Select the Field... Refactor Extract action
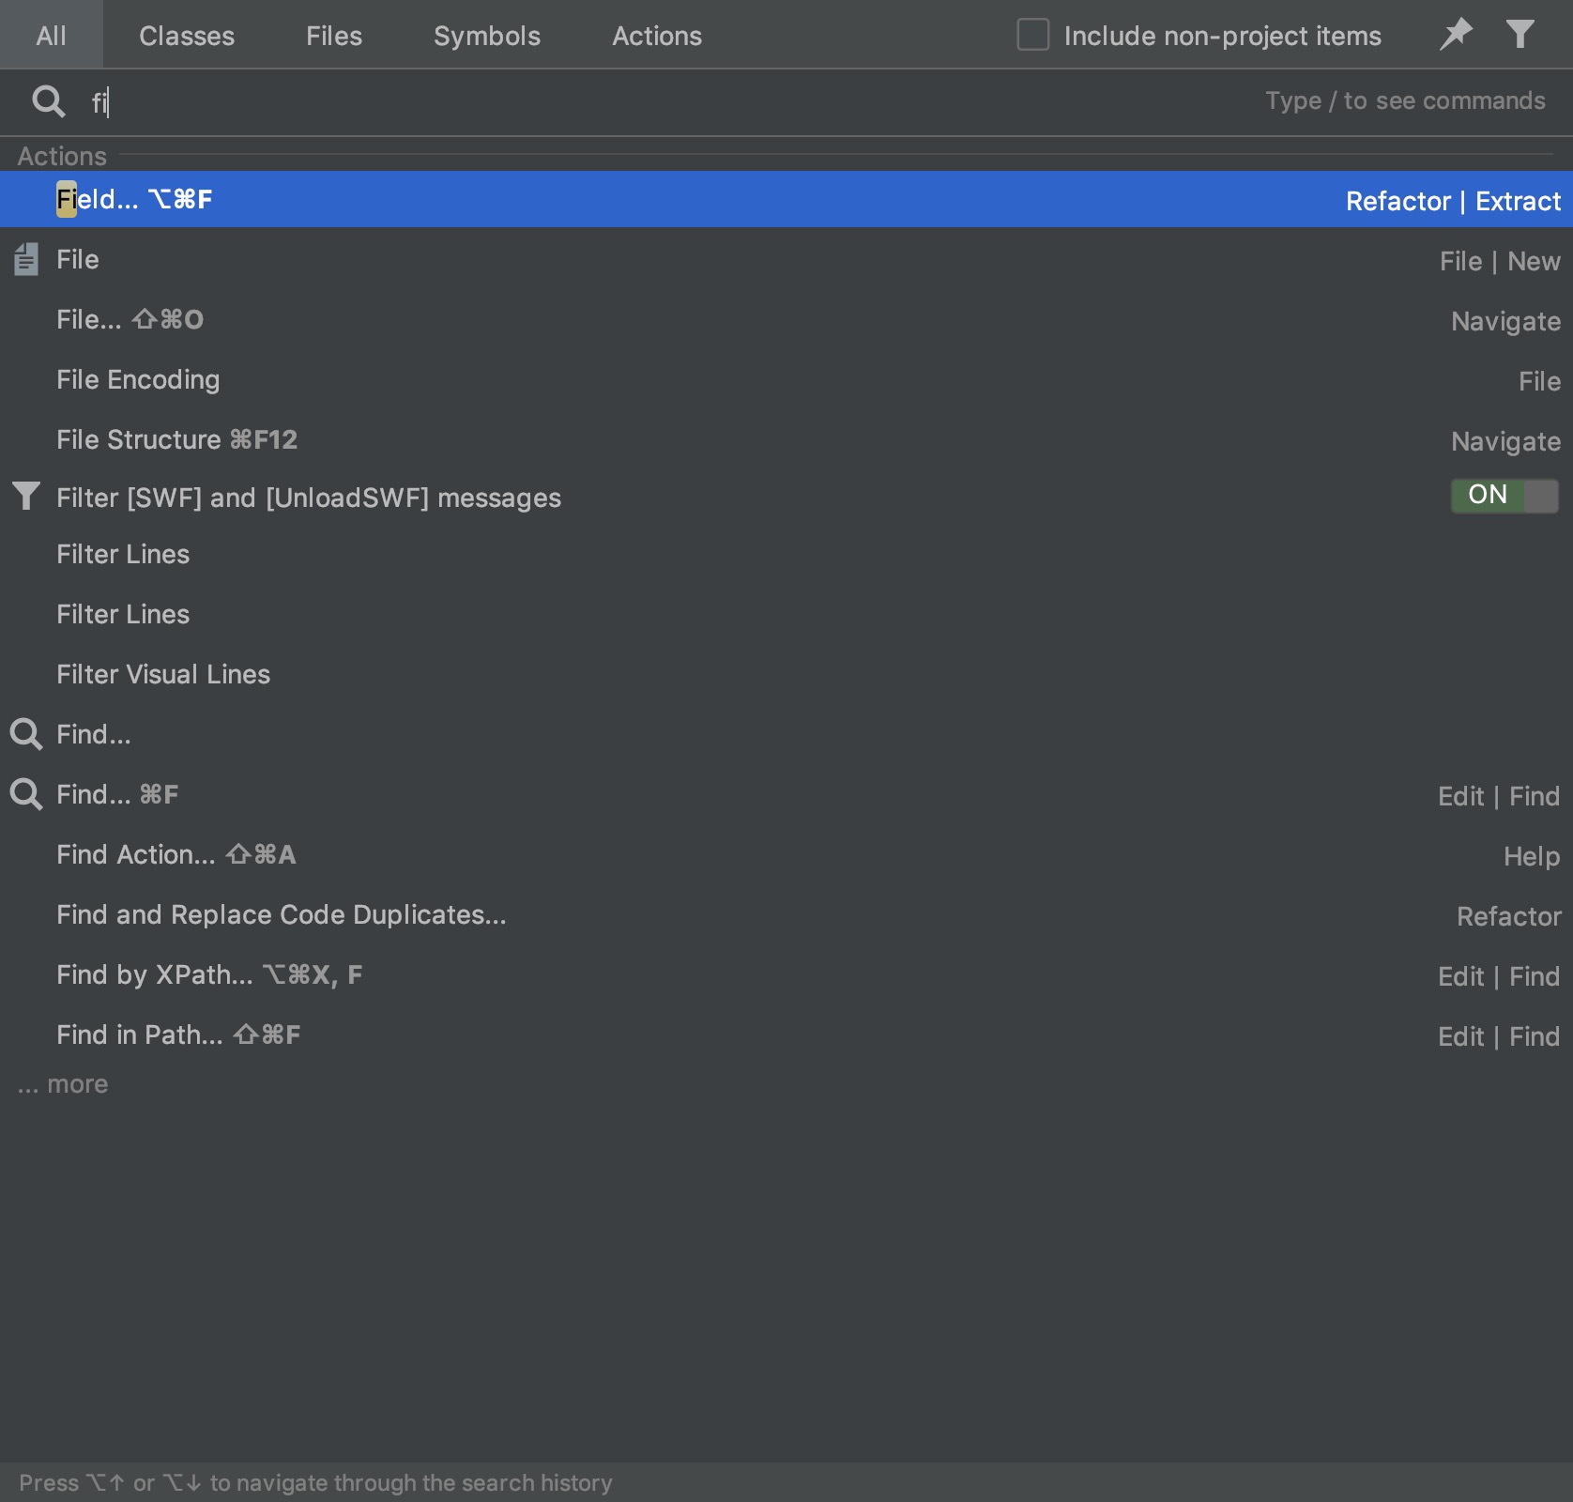The height and width of the screenshot is (1502, 1573). coord(786,199)
